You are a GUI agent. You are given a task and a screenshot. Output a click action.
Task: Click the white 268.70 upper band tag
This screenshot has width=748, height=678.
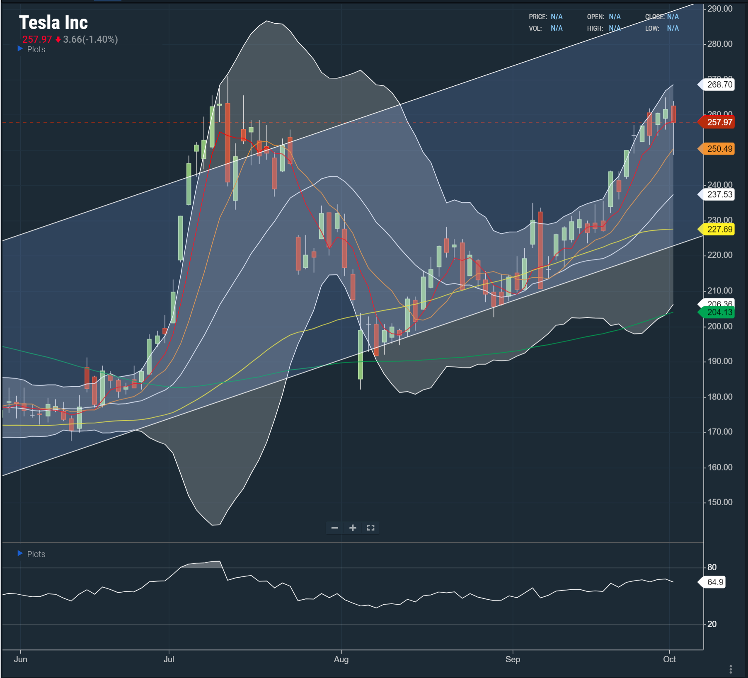click(719, 85)
